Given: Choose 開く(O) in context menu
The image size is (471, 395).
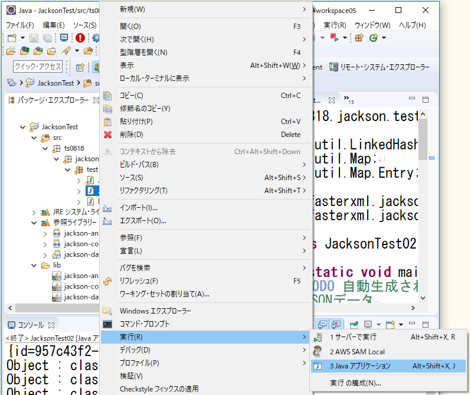Looking at the screenshot, I should click(206, 27).
